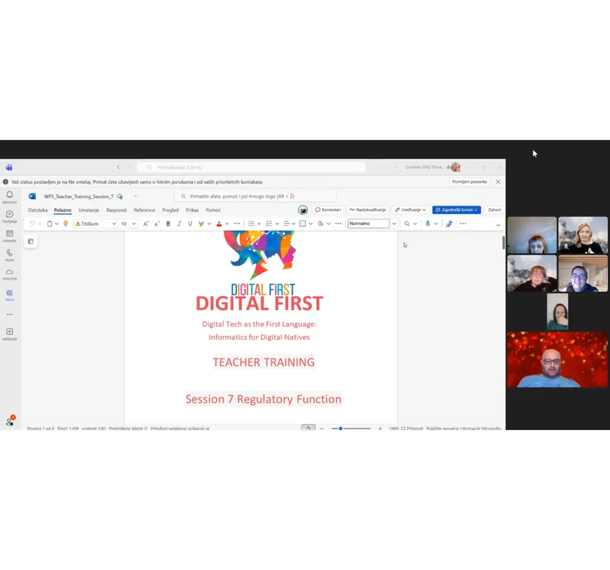Decrease font size with smaller A icon
This screenshot has width=610, height=570.
click(157, 223)
